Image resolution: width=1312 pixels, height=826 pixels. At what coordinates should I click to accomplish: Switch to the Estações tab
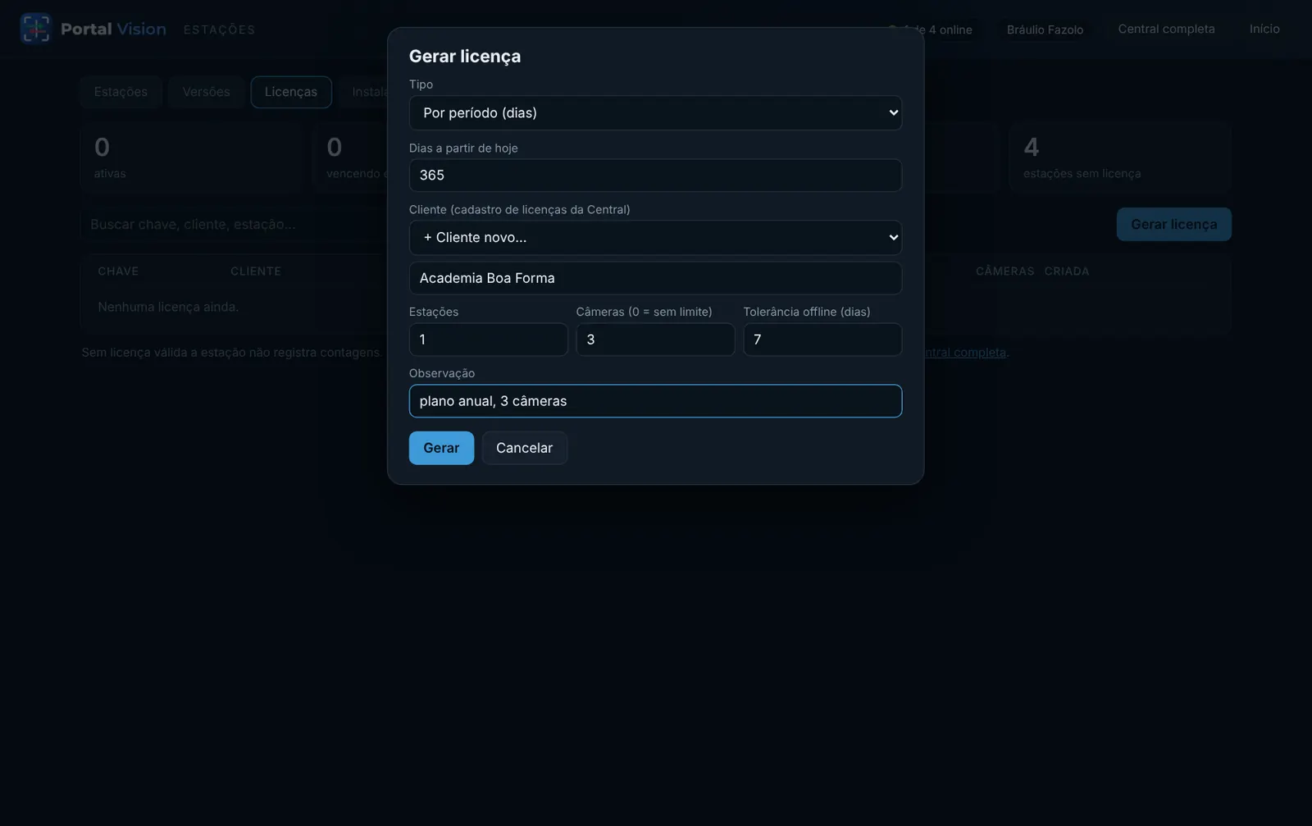[x=121, y=92]
